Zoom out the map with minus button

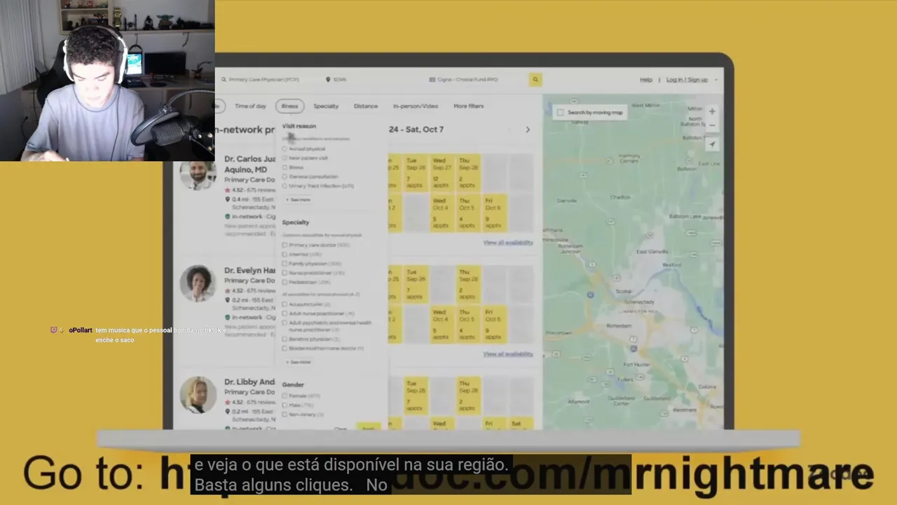pyautogui.click(x=712, y=126)
